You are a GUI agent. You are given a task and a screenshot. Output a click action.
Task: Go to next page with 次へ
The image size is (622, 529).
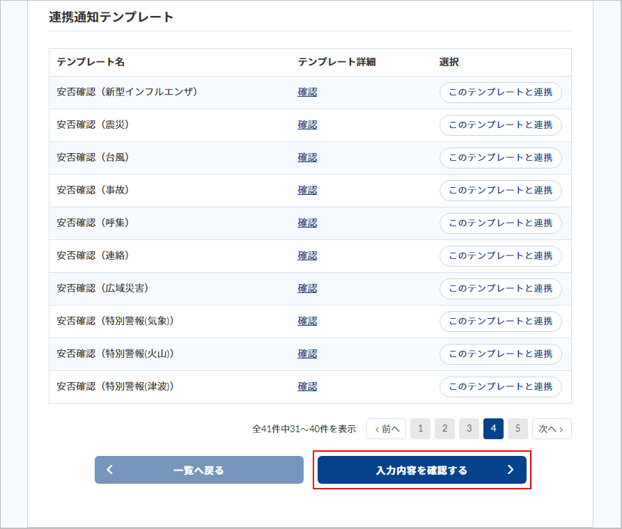point(552,429)
